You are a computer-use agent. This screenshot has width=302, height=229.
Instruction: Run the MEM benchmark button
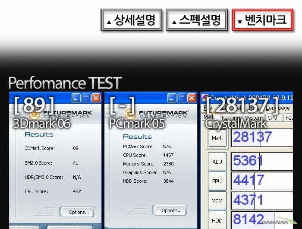point(217,201)
